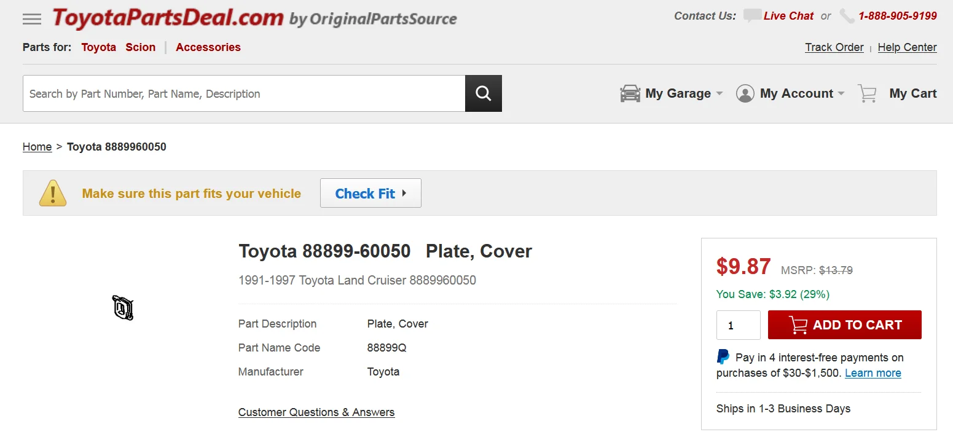Click the magnifier search button
The height and width of the screenshot is (448, 953).
pyautogui.click(x=484, y=93)
